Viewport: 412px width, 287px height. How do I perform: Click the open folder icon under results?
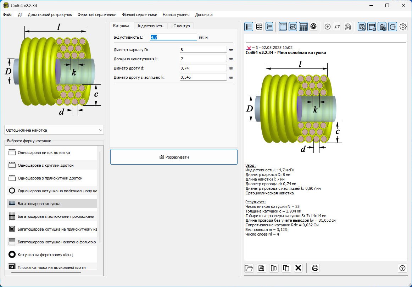click(249, 268)
